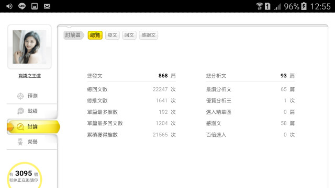This screenshot has height=188, width=335.
Task: Click the 單篇最多推數 192 value
Action: point(163,112)
